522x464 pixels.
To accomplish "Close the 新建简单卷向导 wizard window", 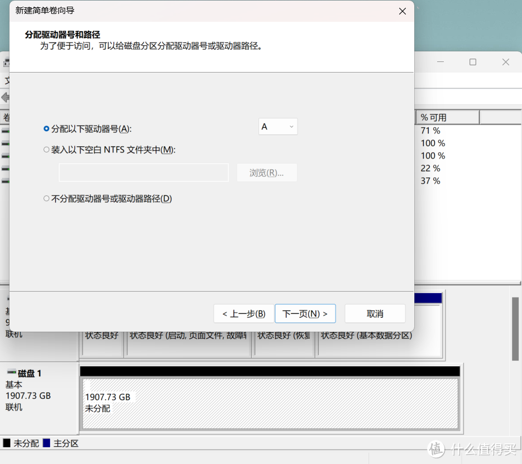I will tap(402, 11).
